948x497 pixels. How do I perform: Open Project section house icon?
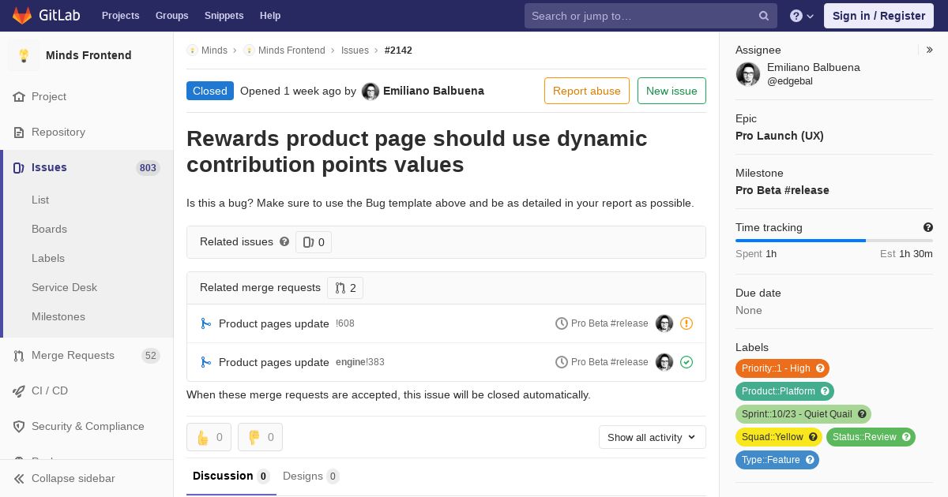point(19,97)
